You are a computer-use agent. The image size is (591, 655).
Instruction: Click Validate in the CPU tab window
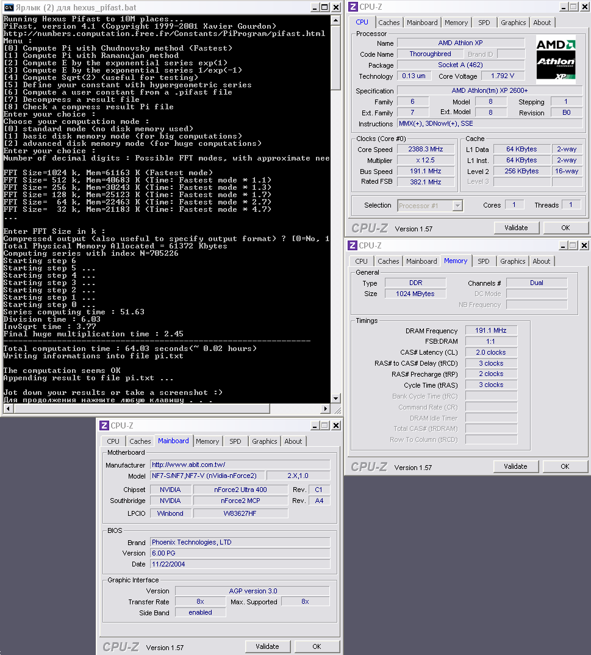[517, 228]
